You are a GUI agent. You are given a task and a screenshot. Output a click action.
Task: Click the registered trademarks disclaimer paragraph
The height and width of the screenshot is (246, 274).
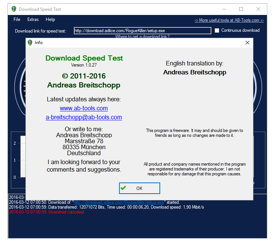coord(195,169)
